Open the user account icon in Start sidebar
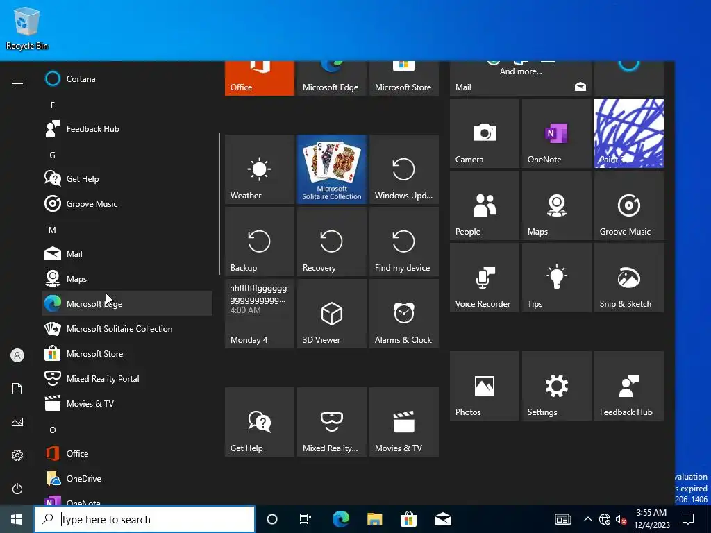711x533 pixels. click(17, 355)
